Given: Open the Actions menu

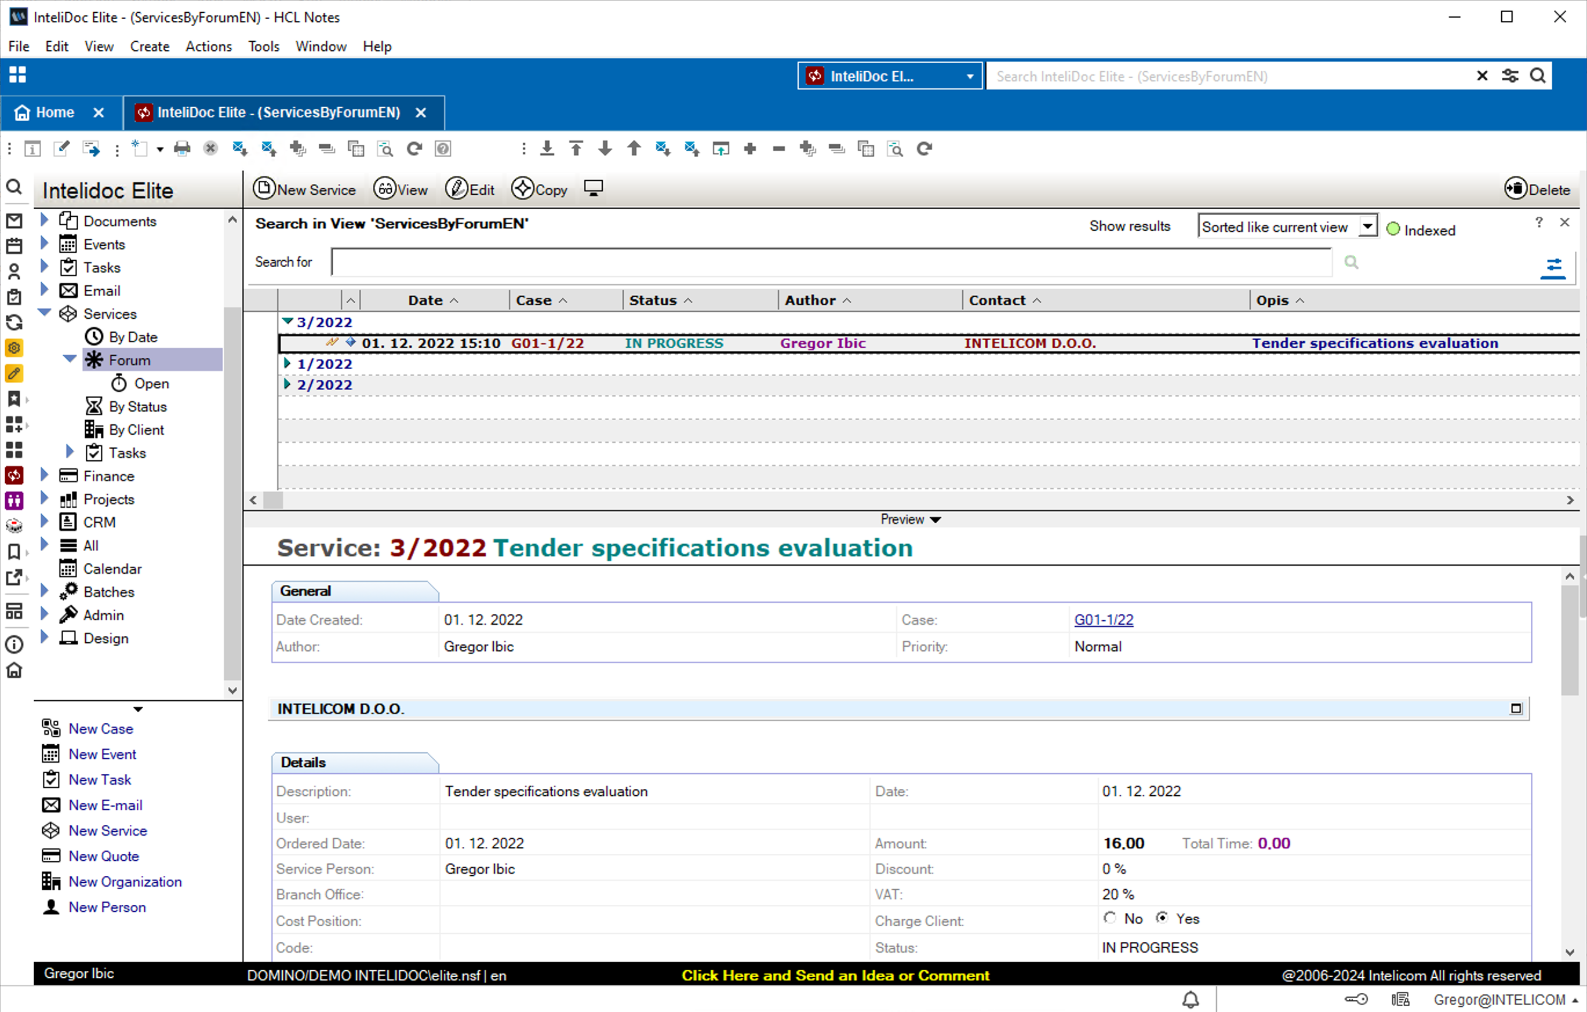Looking at the screenshot, I should click(x=208, y=46).
